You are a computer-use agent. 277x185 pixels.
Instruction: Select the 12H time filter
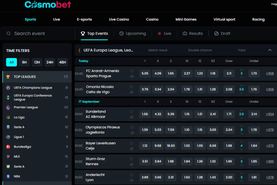[x=37, y=62]
